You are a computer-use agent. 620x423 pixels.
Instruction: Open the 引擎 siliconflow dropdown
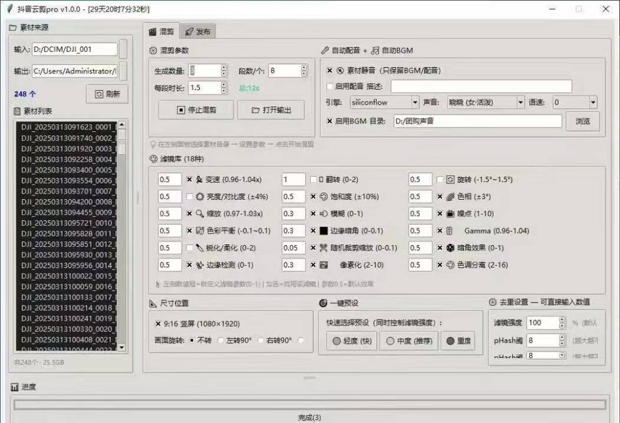pyautogui.click(x=384, y=102)
